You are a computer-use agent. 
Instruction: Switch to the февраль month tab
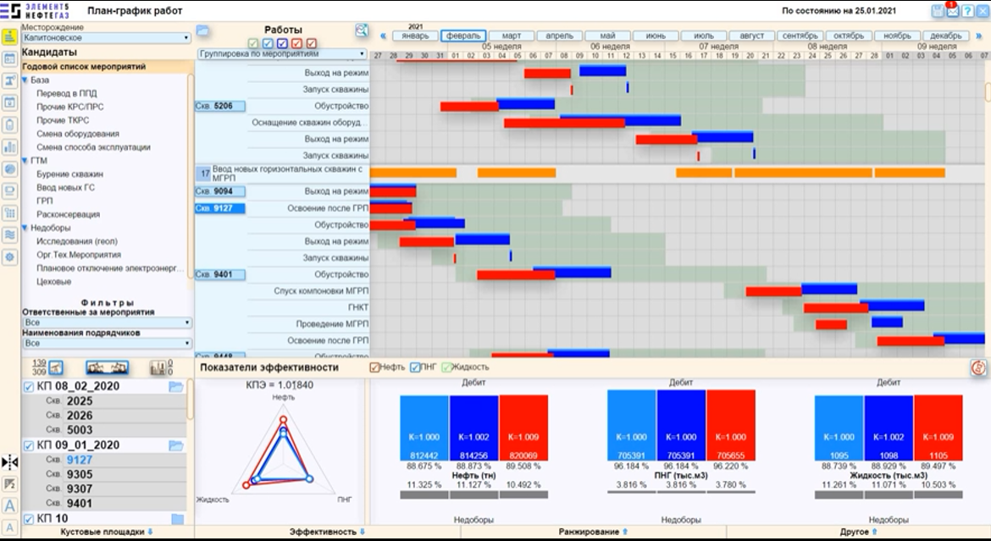point(463,36)
